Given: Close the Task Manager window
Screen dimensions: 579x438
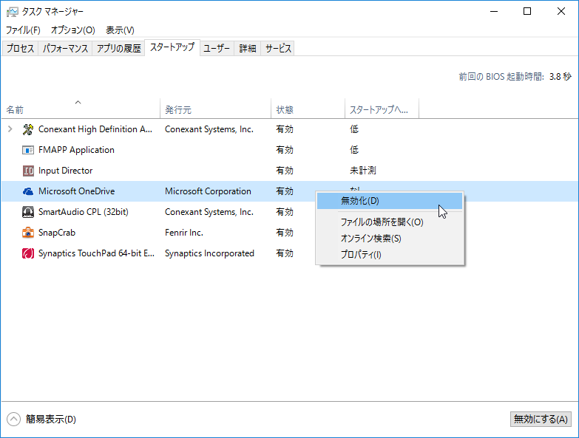Looking at the screenshot, I should click(x=561, y=11).
